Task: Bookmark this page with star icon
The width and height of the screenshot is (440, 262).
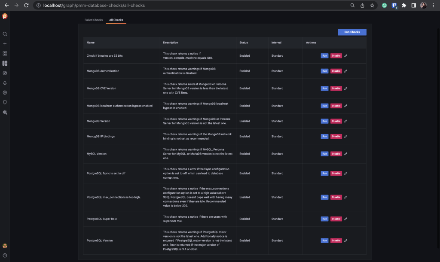Action: (x=372, y=5)
